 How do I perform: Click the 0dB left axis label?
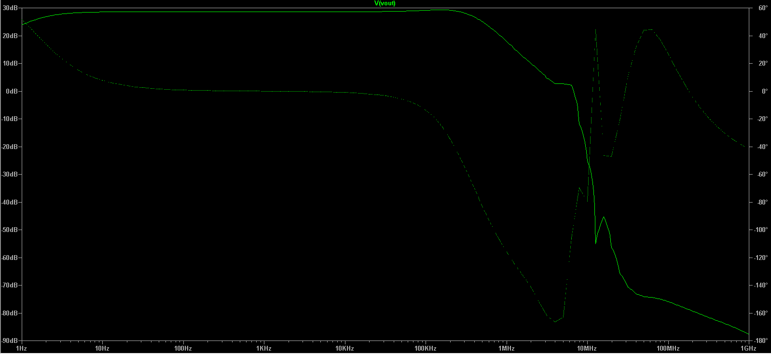click(12, 91)
